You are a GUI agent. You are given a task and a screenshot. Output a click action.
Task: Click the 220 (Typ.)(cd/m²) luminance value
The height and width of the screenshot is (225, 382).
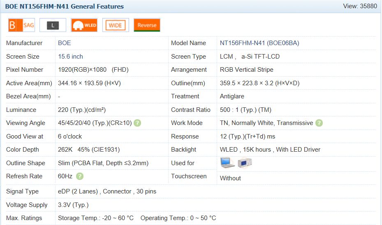(82, 110)
